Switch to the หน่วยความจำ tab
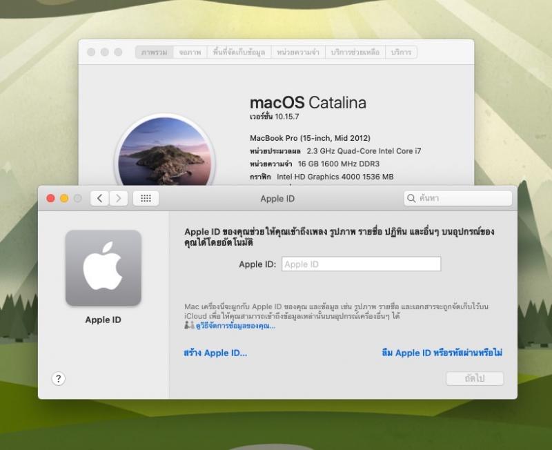 click(298, 52)
